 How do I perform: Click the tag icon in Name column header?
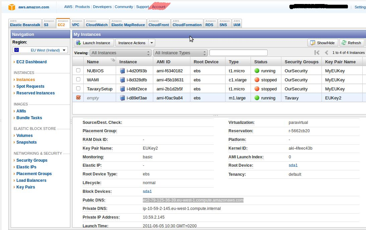113,60
